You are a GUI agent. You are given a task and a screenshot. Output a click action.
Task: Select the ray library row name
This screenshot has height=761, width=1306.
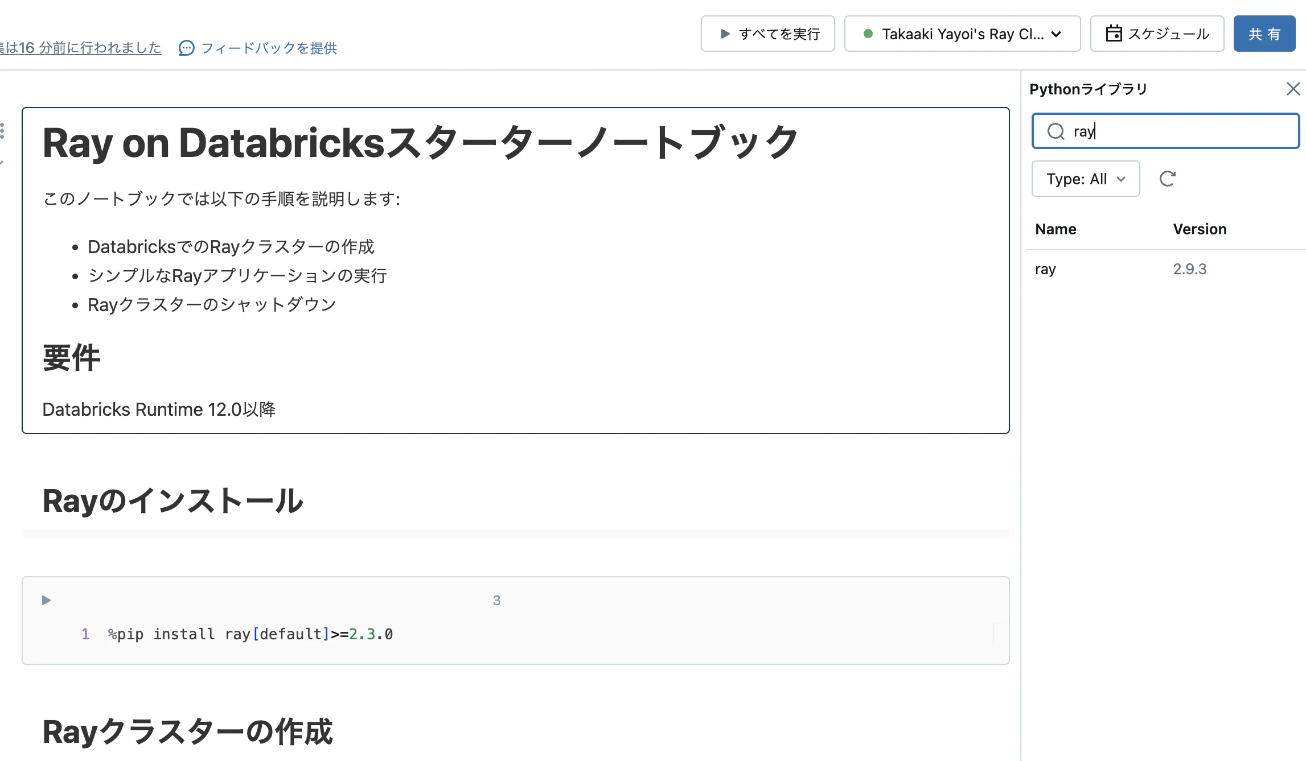point(1045,269)
